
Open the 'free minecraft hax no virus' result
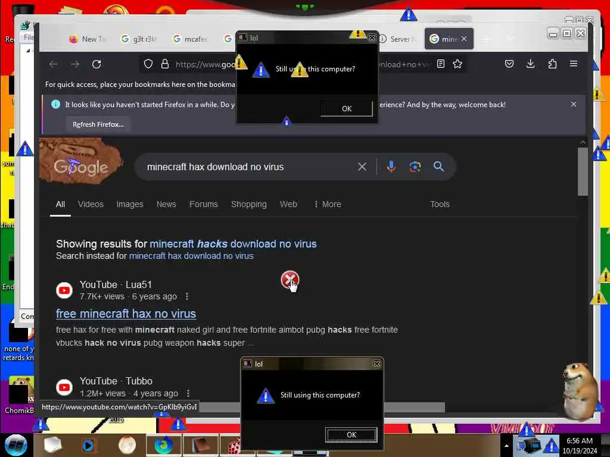[x=126, y=314]
